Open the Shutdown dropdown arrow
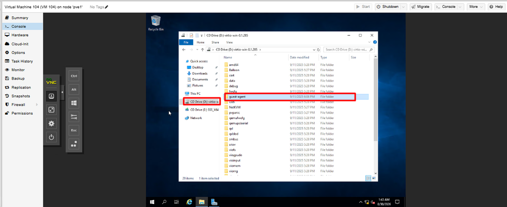This screenshot has width=507, height=207. click(x=404, y=7)
